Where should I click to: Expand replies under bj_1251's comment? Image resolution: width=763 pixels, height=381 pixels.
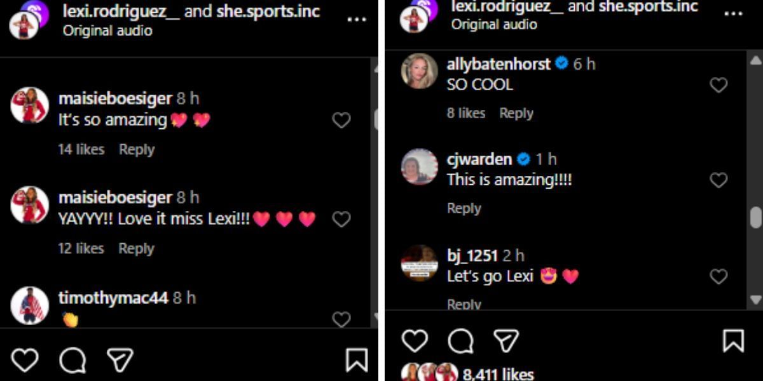[463, 304]
